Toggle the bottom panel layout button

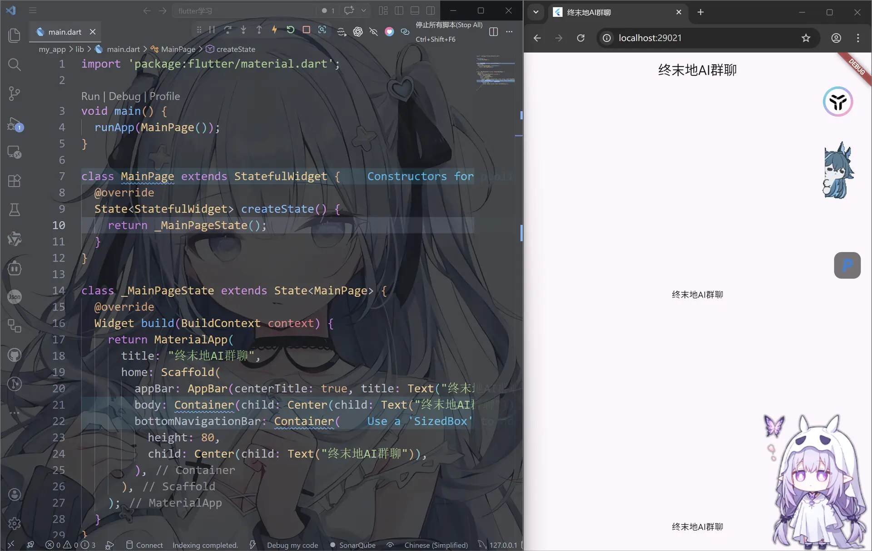(415, 10)
